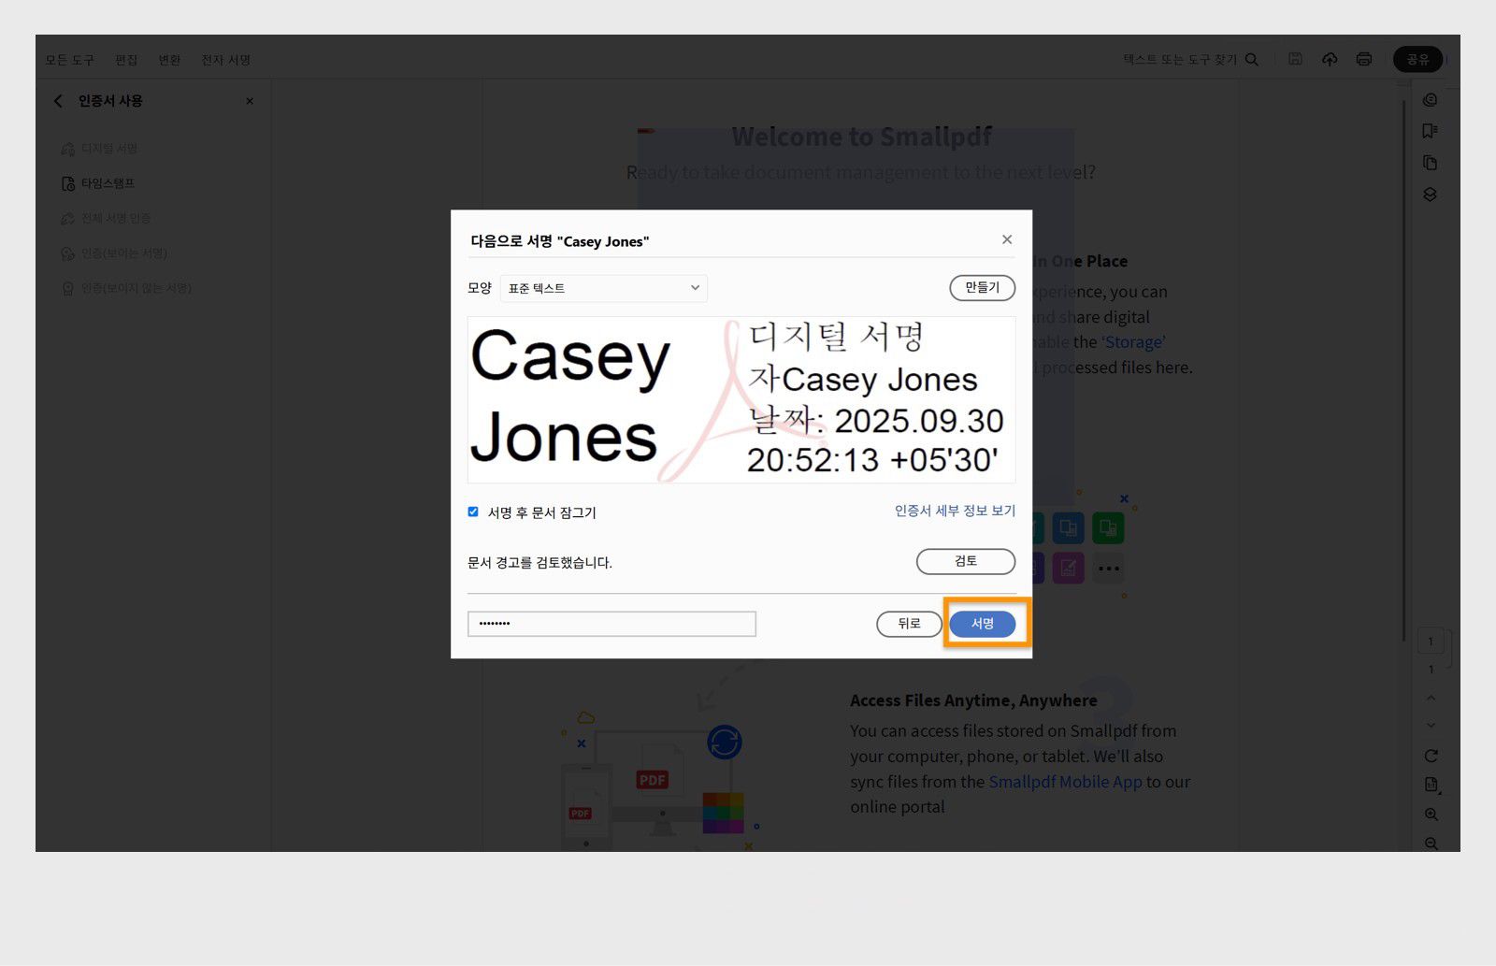This screenshot has height=966, width=1496.
Task: Select 전체 서명 인증 option
Action: pos(106,218)
